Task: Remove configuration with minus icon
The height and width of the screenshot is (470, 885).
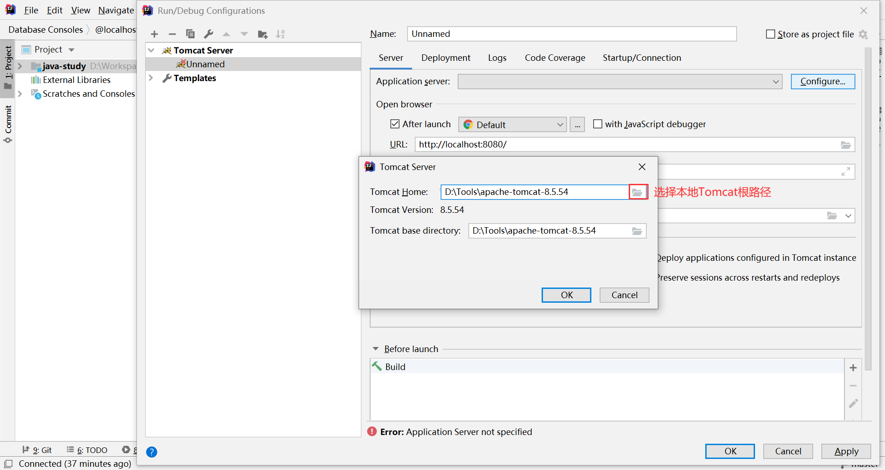Action: (172, 34)
